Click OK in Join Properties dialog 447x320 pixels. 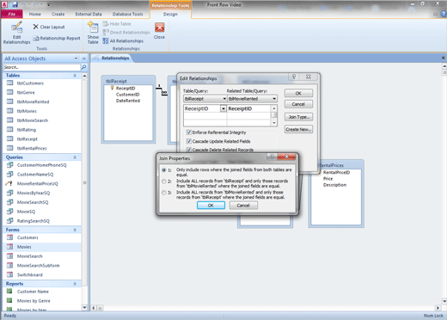(x=211, y=206)
